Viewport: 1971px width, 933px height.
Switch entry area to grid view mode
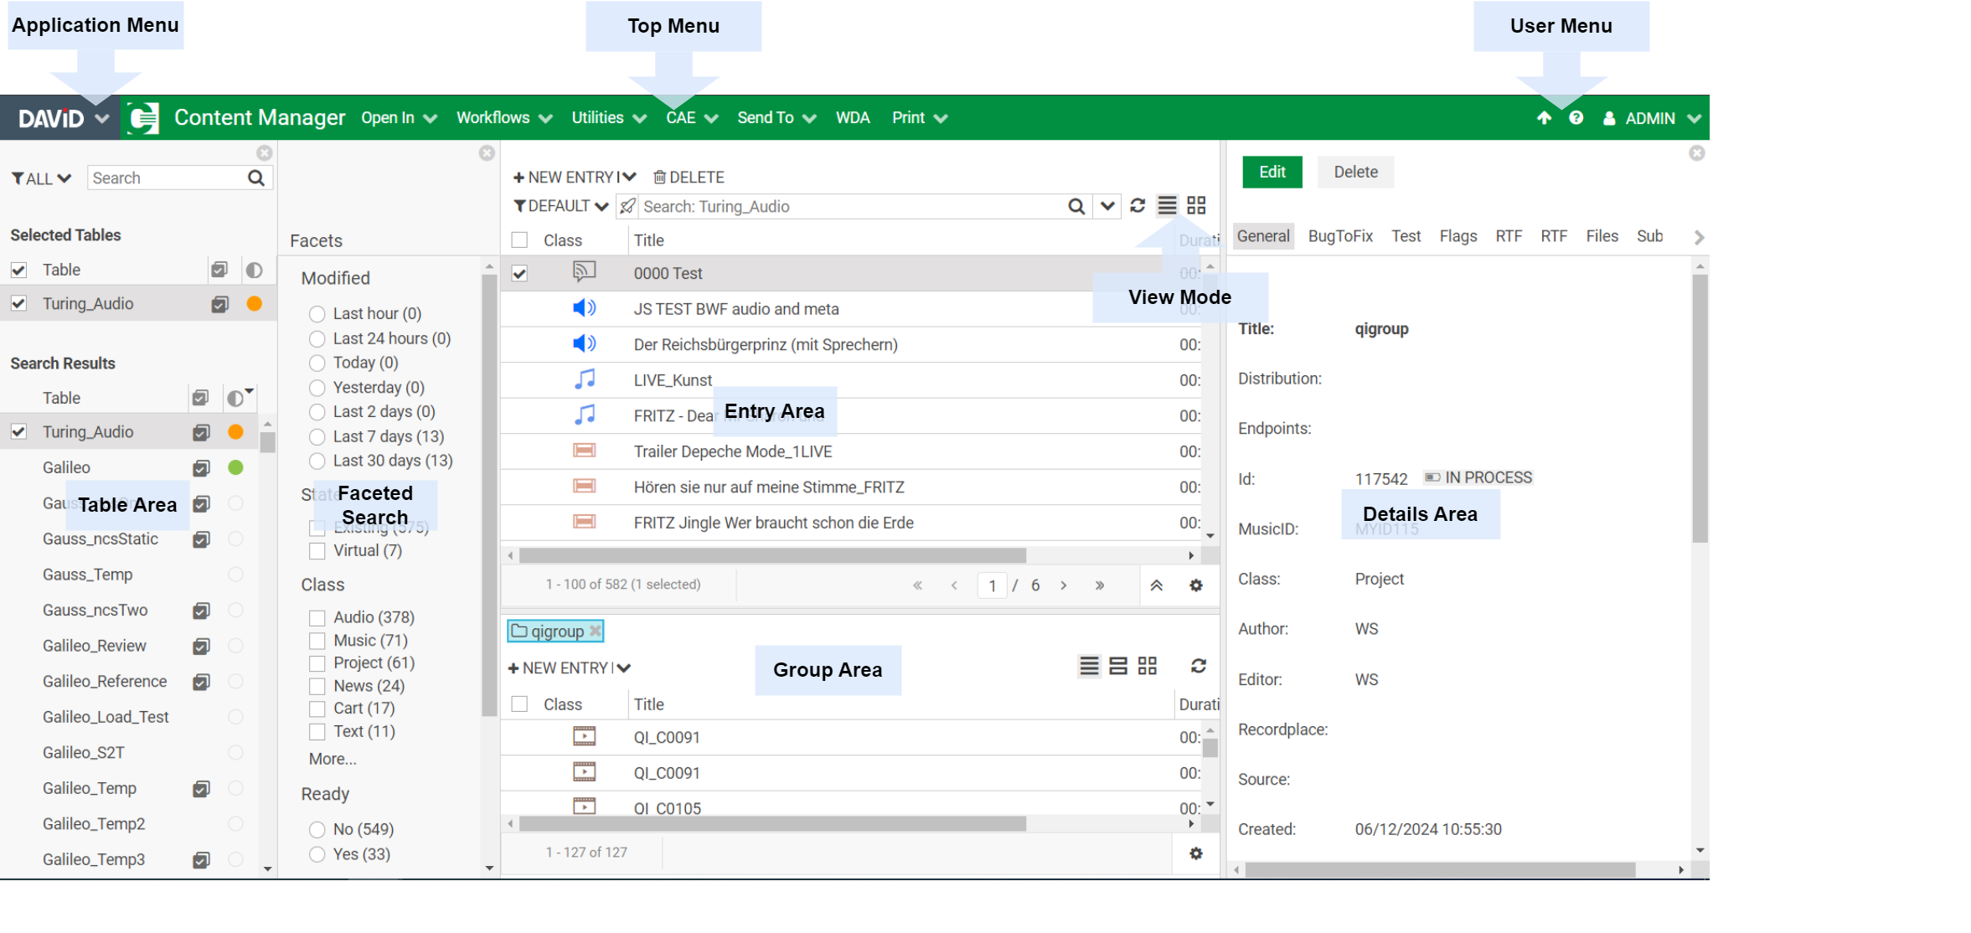coord(1196,206)
